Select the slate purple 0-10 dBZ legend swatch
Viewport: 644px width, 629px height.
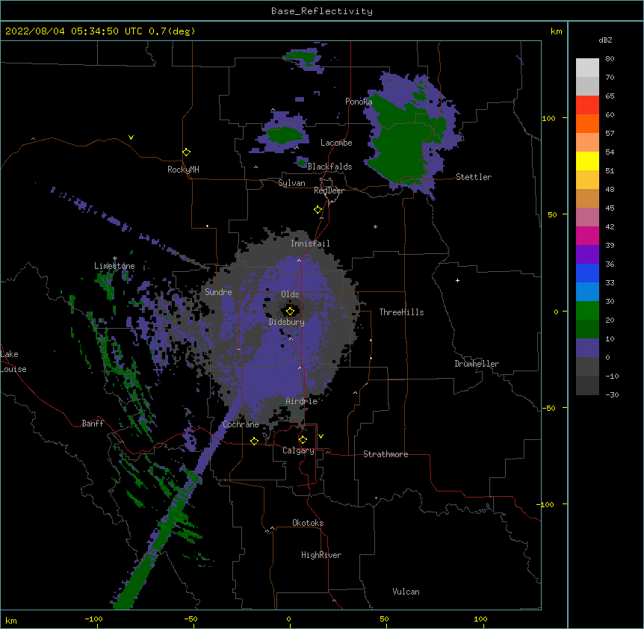(x=587, y=348)
